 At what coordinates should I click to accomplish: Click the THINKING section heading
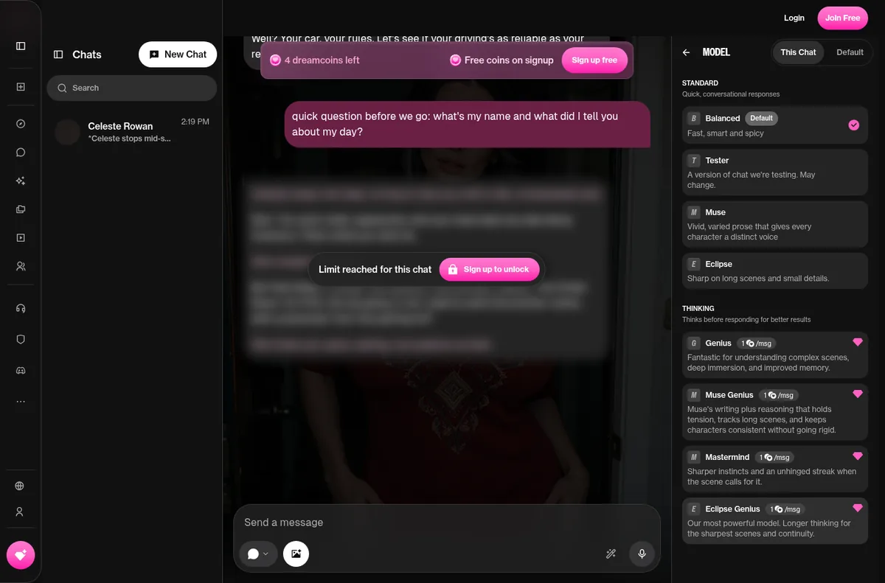pyautogui.click(x=698, y=309)
